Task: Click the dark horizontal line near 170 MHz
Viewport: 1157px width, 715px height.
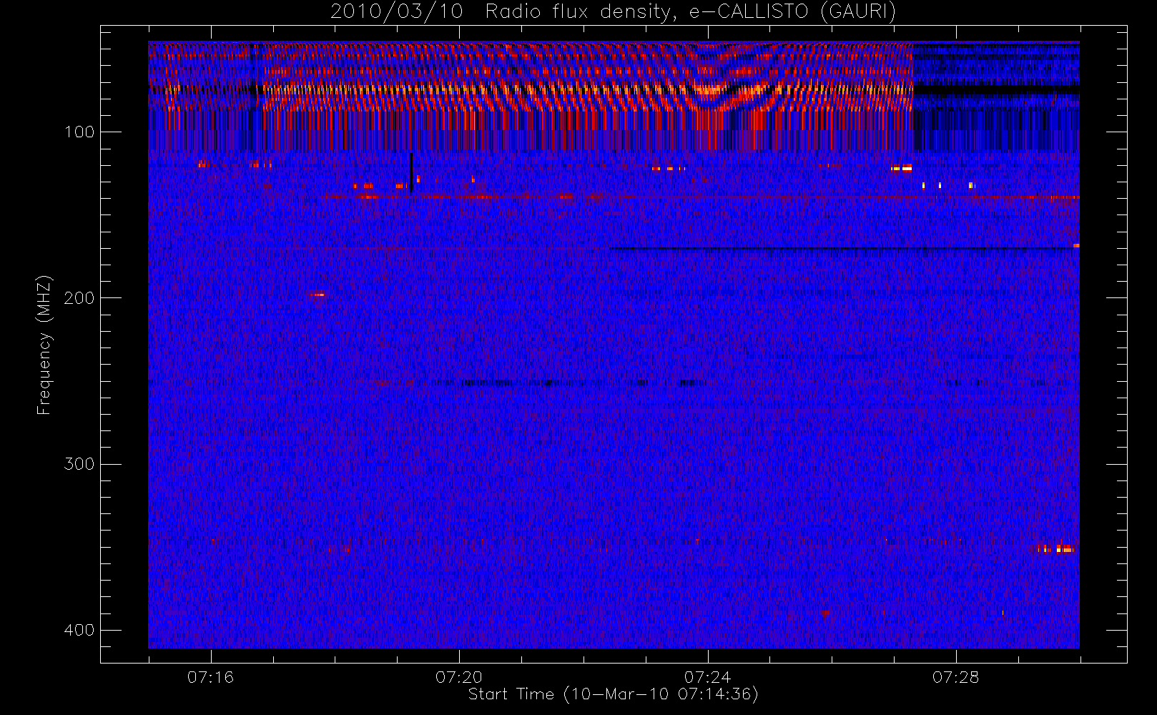Action: click(844, 249)
